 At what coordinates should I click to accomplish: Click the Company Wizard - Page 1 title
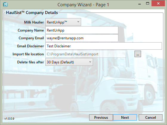tap(83, 5)
